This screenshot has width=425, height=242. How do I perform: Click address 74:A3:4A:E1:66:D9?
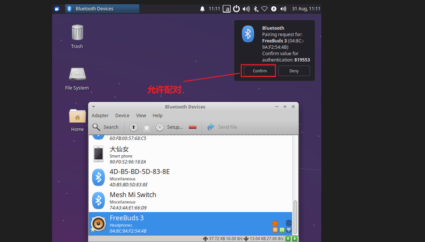(128, 208)
